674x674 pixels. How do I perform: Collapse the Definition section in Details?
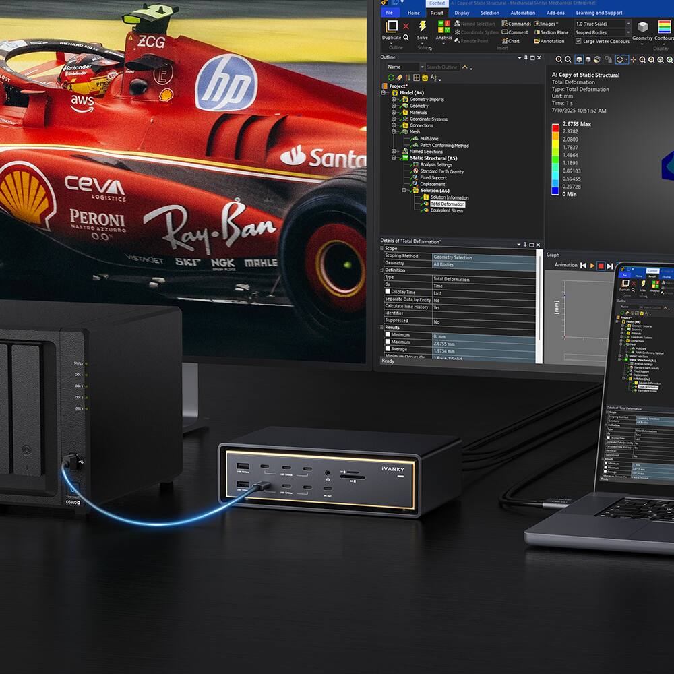point(381,270)
